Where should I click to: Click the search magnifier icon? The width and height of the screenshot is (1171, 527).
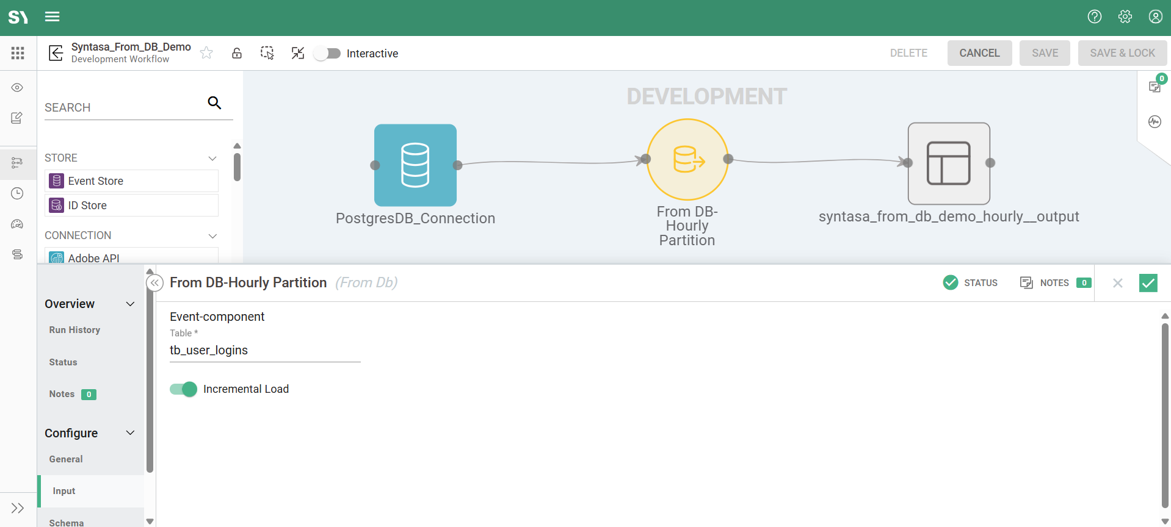click(214, 102)
